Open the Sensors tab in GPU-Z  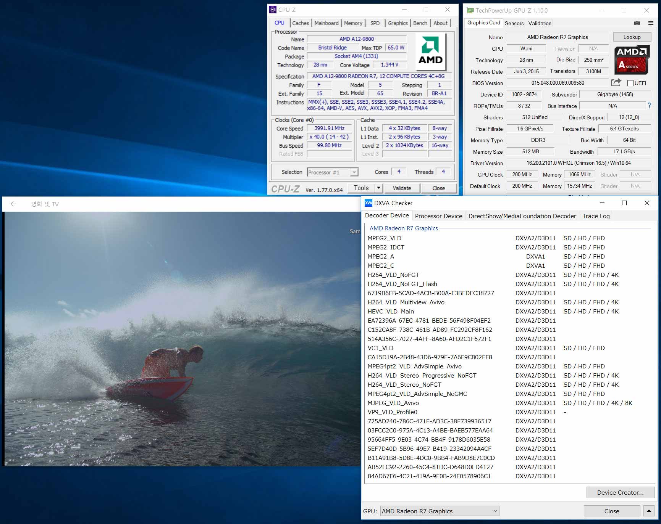[514, 23]
